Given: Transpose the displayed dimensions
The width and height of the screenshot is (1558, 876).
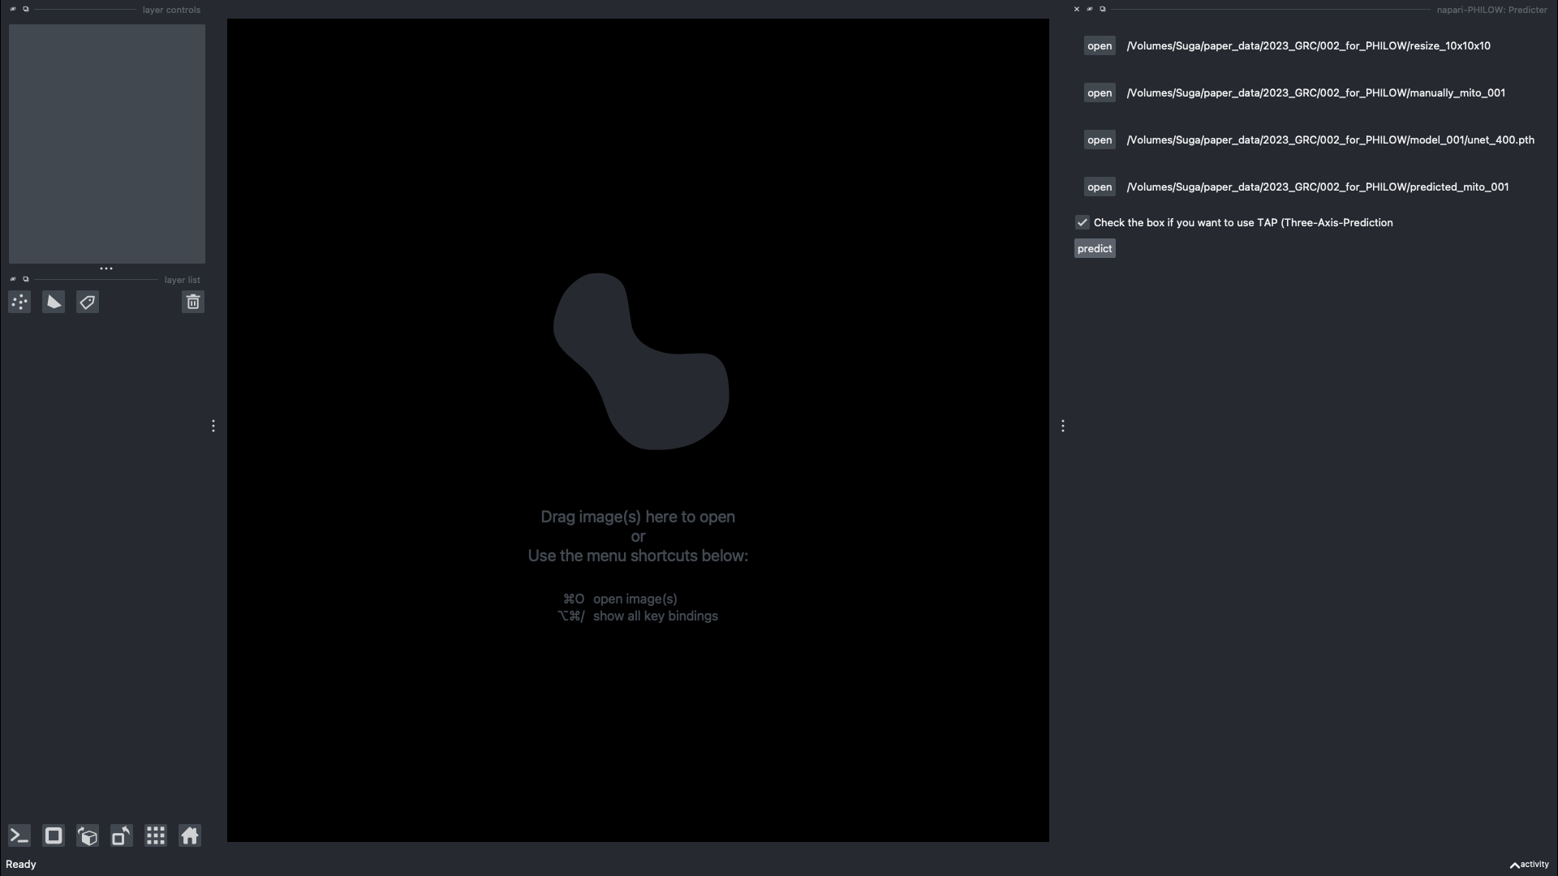Looking at the screenshot, I should tap(122, 836).
